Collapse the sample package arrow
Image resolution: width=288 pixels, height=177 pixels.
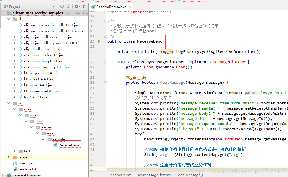43,139
